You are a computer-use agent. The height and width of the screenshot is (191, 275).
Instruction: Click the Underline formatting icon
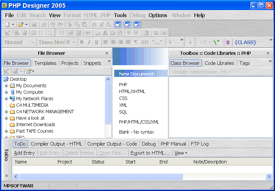coord(96,42)
